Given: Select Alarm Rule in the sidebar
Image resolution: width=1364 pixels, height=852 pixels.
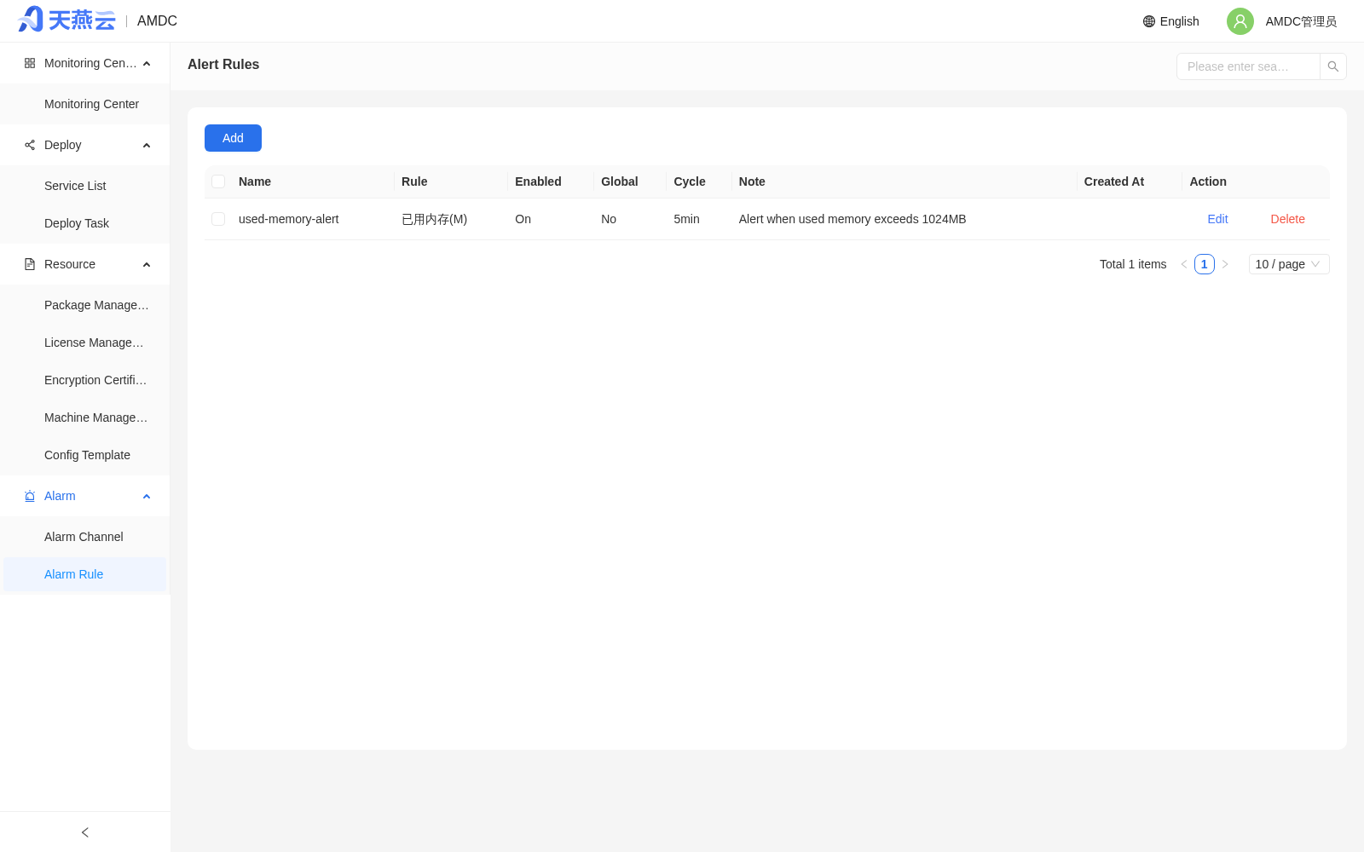Looking at the screenshot, I should 85,574.
